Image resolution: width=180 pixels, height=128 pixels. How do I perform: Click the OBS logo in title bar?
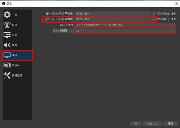coord(4,4)
